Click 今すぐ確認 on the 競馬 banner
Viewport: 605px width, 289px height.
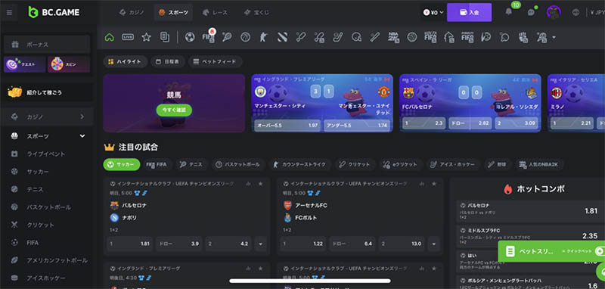tap(174, 110)
